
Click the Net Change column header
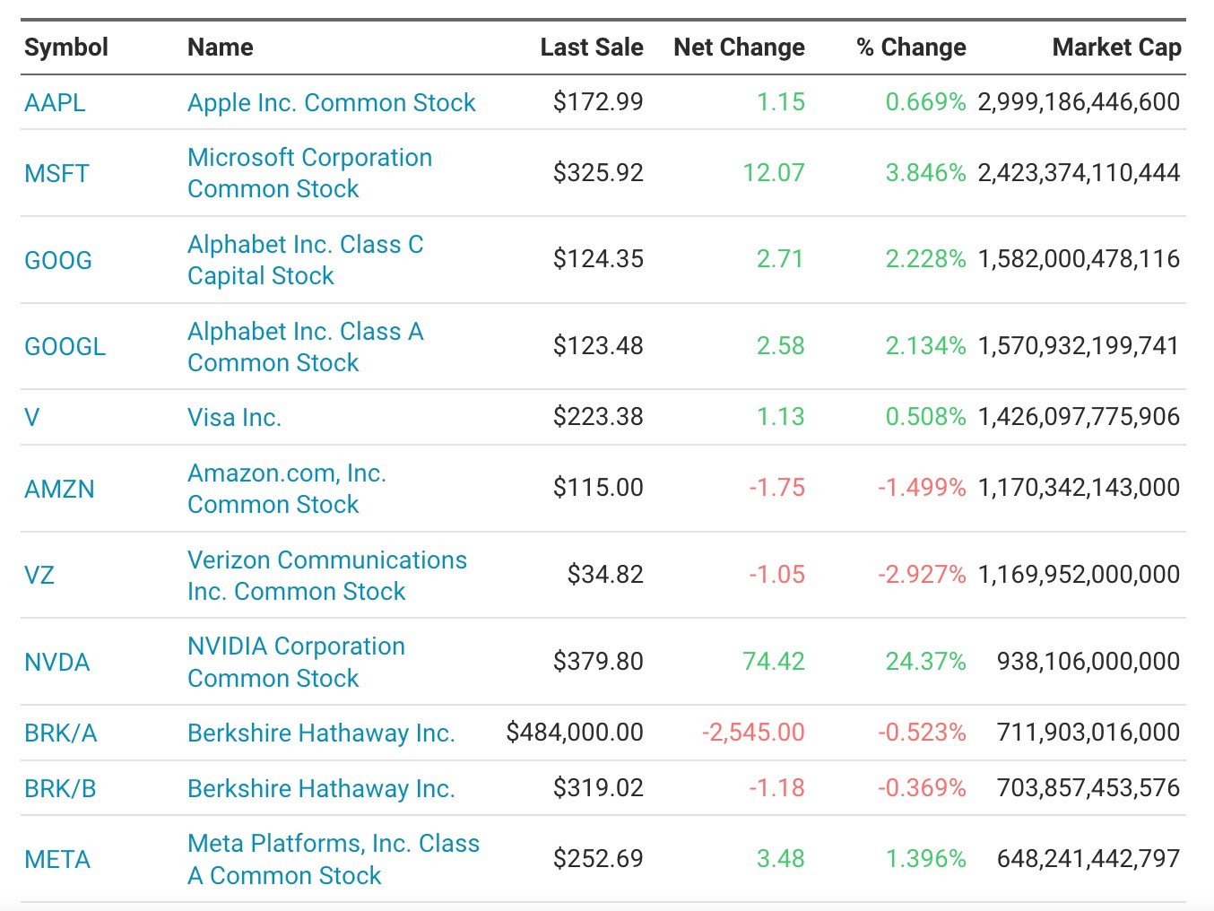point(739,48)
